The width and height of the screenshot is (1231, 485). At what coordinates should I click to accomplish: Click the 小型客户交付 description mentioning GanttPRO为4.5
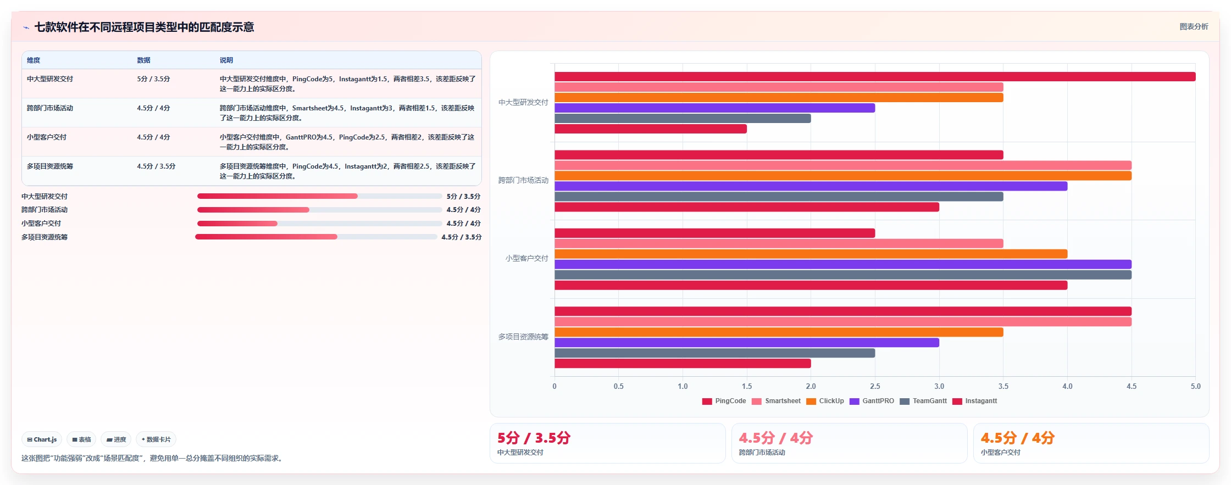point(347,142)
